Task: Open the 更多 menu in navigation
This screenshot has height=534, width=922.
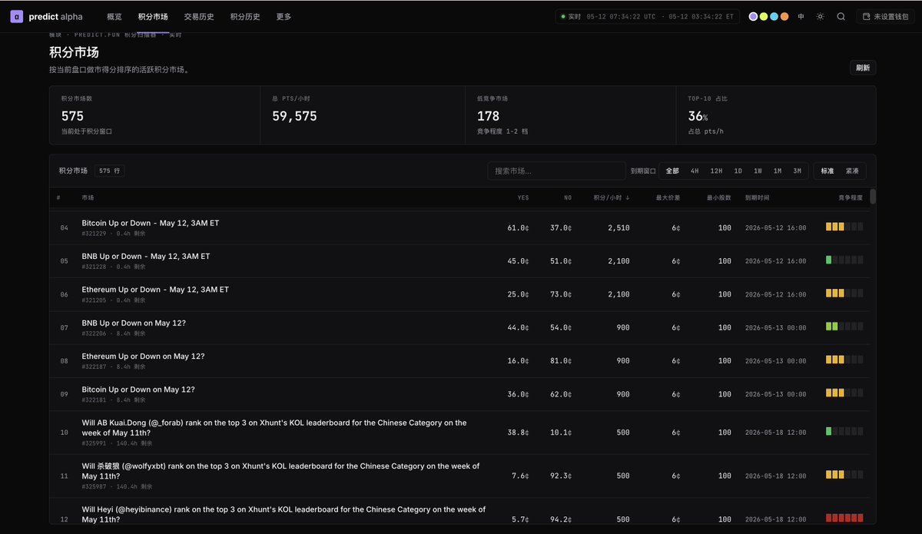Action: tap(284, 16)
